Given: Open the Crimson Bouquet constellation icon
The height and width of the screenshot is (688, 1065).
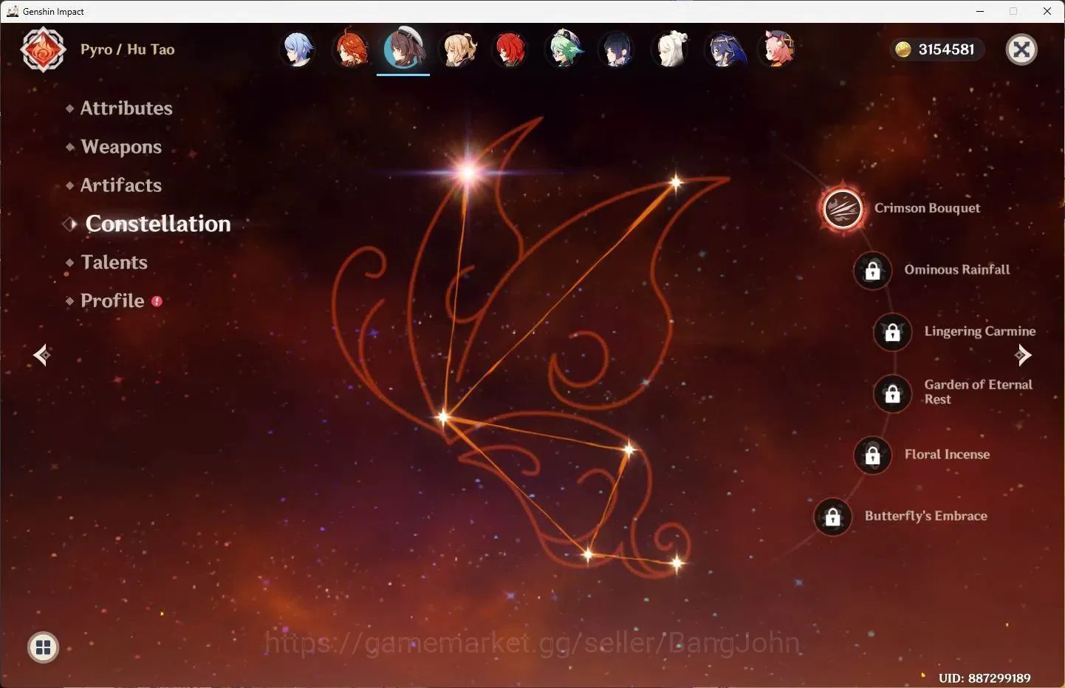Looking at the screenshot, I should tap(843, 208).
